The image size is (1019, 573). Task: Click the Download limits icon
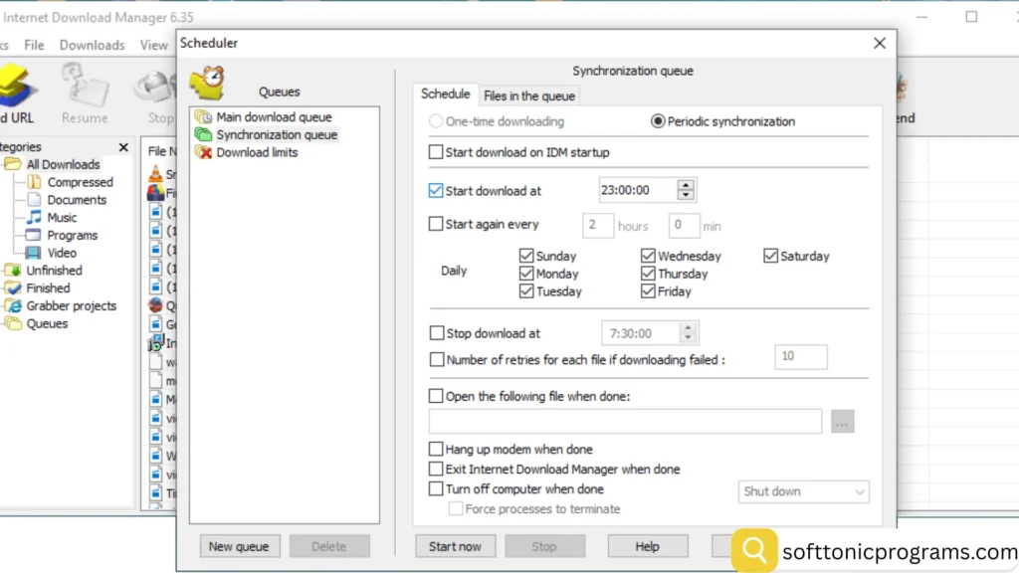tap(203, 153)
